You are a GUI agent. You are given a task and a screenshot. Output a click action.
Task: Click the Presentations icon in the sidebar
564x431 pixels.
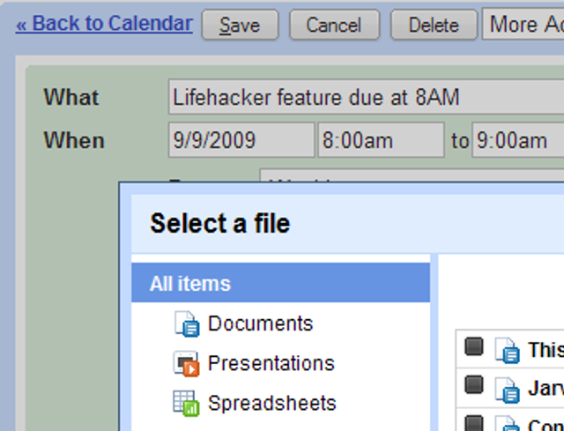coord(187,364)
